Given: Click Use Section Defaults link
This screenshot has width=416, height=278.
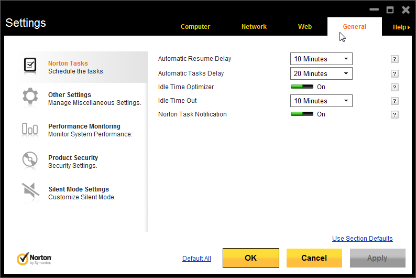Looking at the screenshot, I should click(x=363, y=239).
